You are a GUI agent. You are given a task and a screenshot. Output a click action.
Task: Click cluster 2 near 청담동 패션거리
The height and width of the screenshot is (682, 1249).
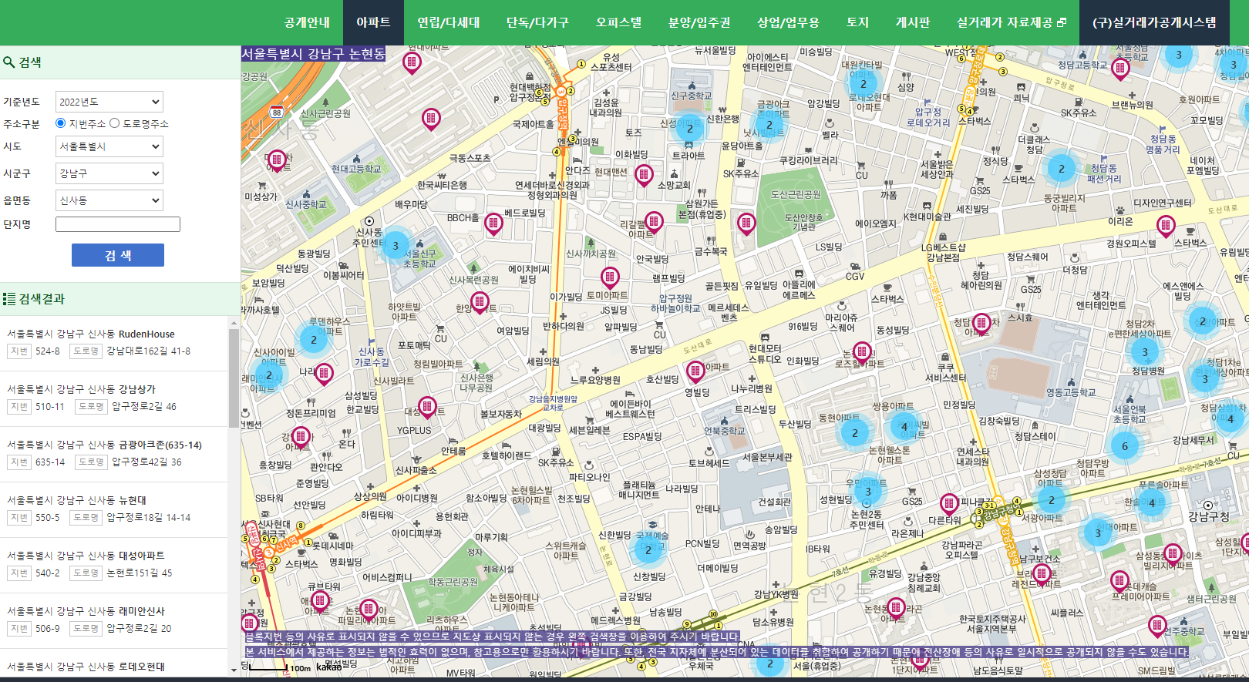[x=1062, y=169]
